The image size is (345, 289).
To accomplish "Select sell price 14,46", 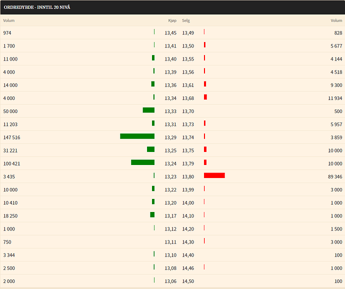I will [x=188, y=268].
